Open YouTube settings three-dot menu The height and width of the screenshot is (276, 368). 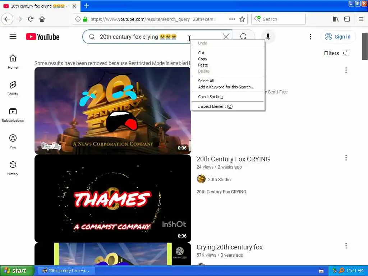pyautogui.click(x=310, y=37)
